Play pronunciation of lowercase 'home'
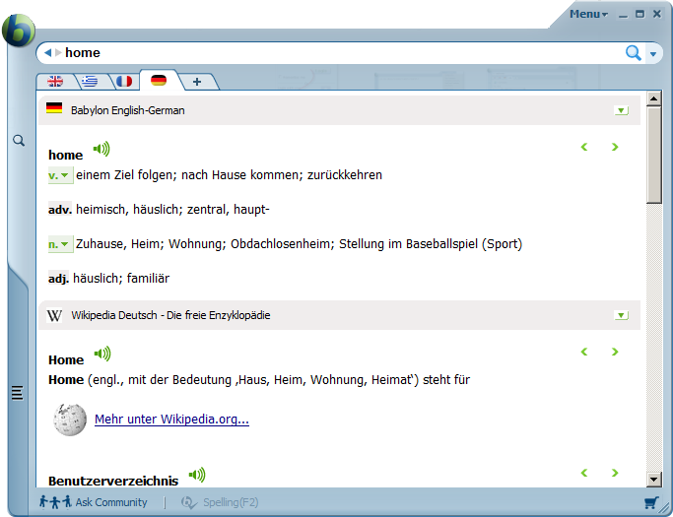 coord(101,149)
